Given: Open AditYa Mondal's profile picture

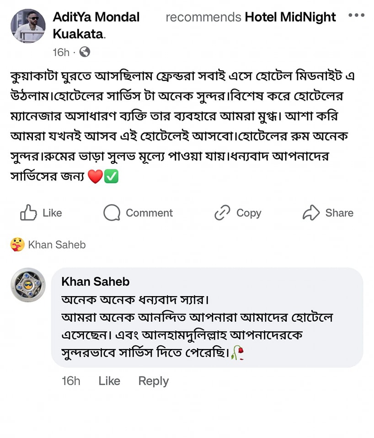Looking at the screenshot, I should [28, 26].
